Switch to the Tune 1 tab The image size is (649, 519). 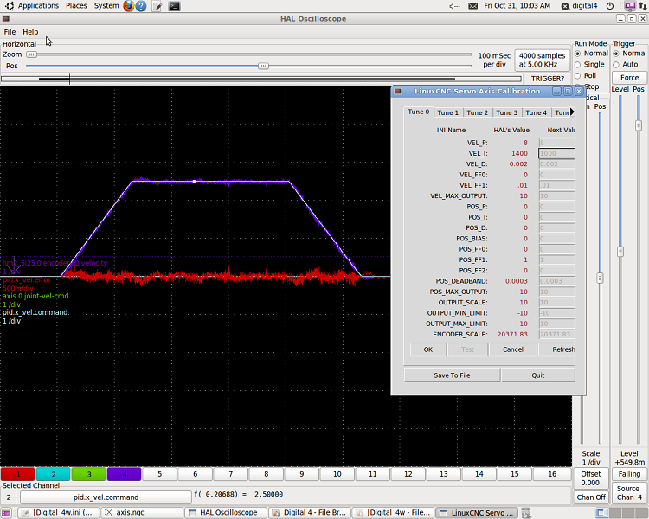(x=448, y=112)
